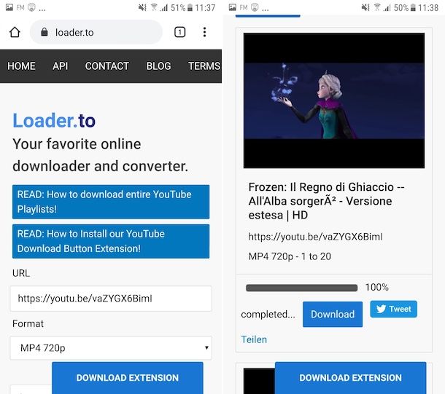Viewport: 445px width, 394px height.
Task: Open READ: How to download entire YouTube Playlists
Action: [111, 202]
